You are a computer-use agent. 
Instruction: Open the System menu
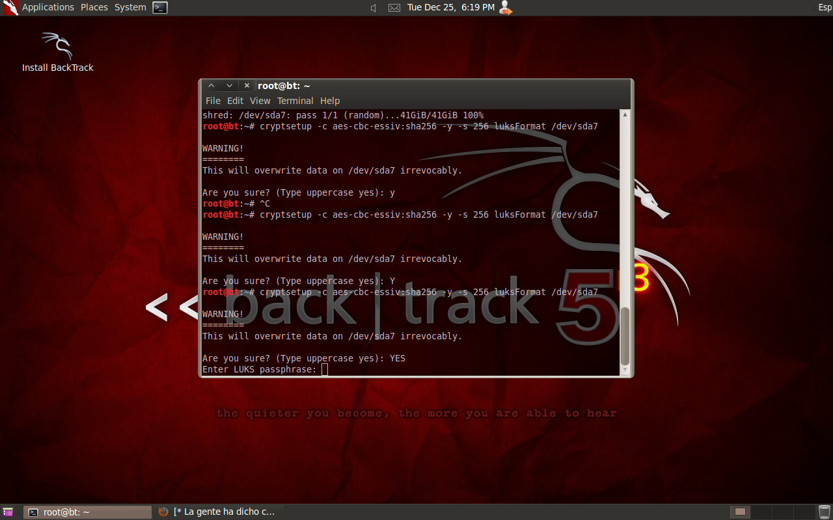(130, 7)
